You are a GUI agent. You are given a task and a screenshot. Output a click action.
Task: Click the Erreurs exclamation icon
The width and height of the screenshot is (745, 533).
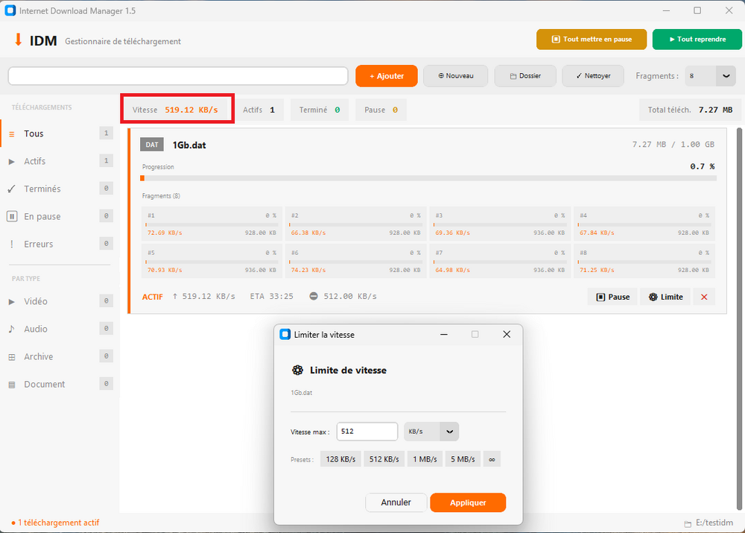coord(12,244)
